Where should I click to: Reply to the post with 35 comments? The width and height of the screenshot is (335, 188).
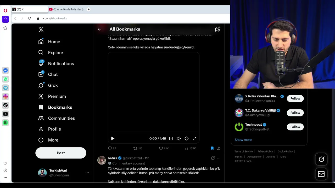click(112, 148)
